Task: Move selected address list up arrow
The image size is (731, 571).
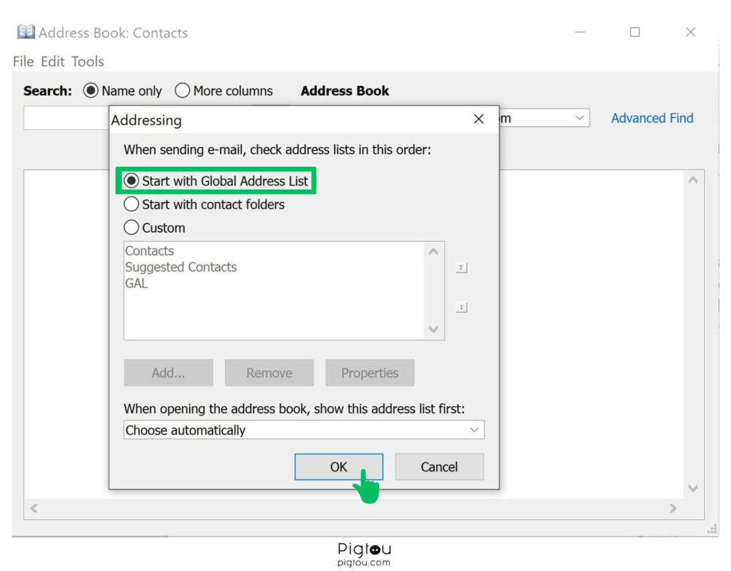Action: (x=461, y=268)
